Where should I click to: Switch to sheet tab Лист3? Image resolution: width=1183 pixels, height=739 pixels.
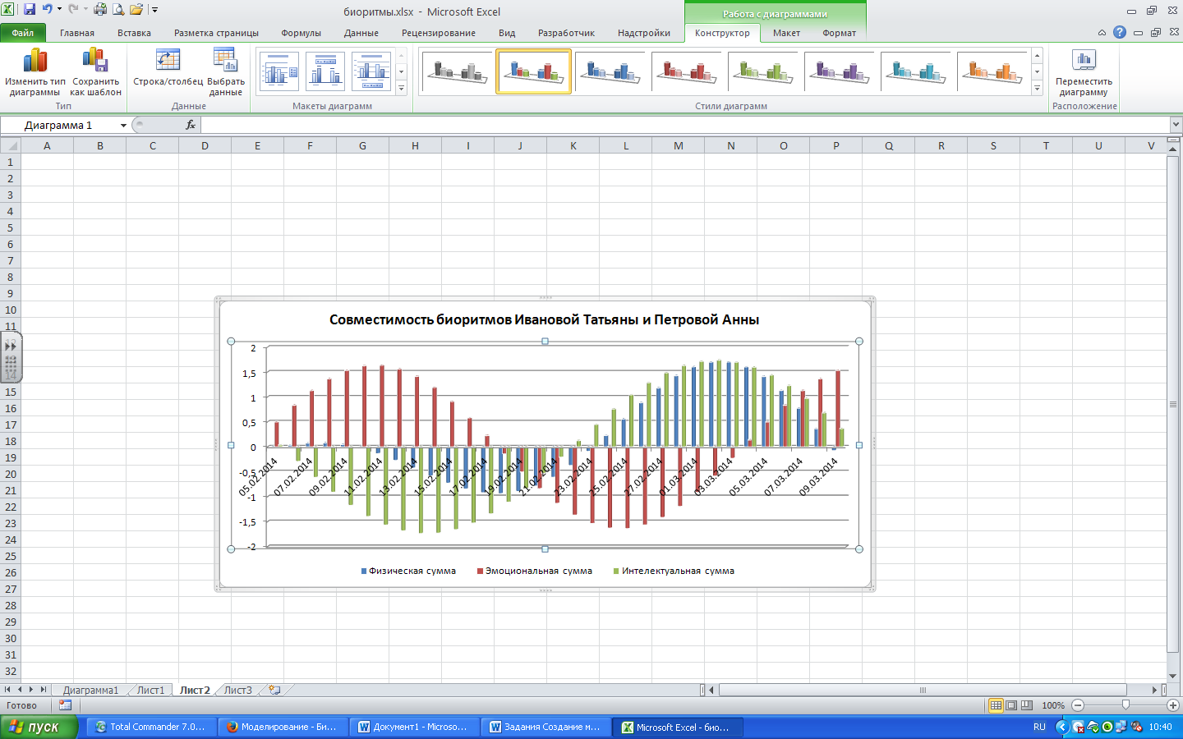coord(238,690)
